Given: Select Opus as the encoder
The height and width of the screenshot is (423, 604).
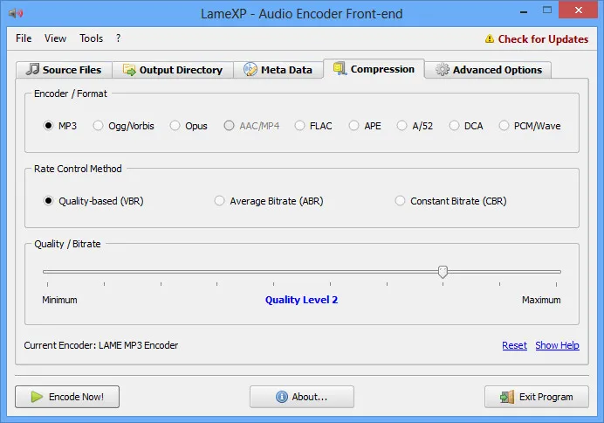Looking at the screenshot, I should click(175, 126).
